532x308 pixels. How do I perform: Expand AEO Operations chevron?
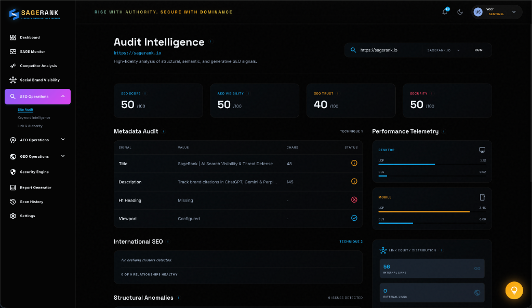point(63,139)
